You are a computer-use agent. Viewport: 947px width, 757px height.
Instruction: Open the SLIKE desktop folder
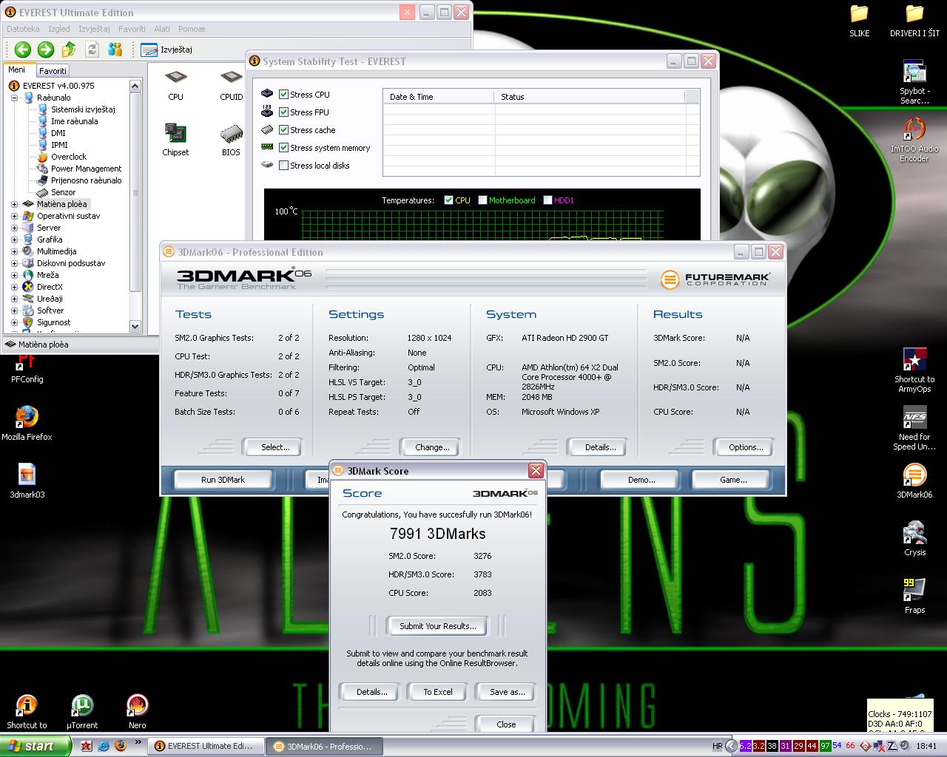click(x=859, y=21)
